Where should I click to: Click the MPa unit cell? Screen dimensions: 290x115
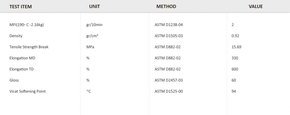90,47
